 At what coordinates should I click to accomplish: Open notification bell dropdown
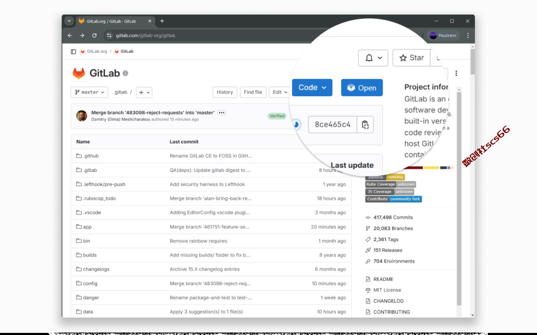pyautogui.click(x=373, y=58)
